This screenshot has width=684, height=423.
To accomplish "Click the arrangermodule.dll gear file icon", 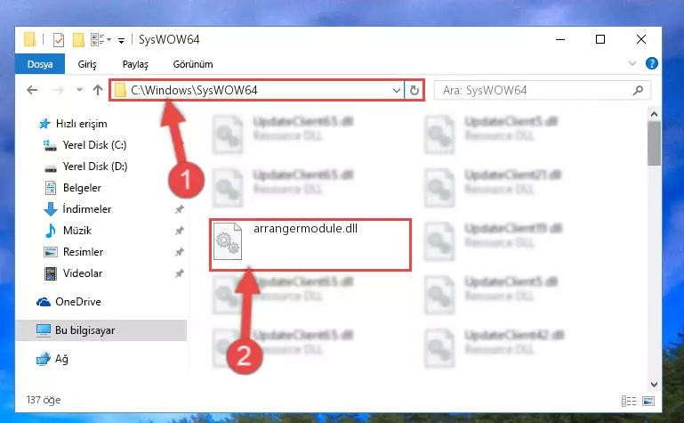I will 228,241.
